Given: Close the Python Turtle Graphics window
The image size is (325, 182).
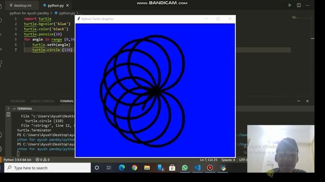Looking at the screenshot, I should (230, 19).
